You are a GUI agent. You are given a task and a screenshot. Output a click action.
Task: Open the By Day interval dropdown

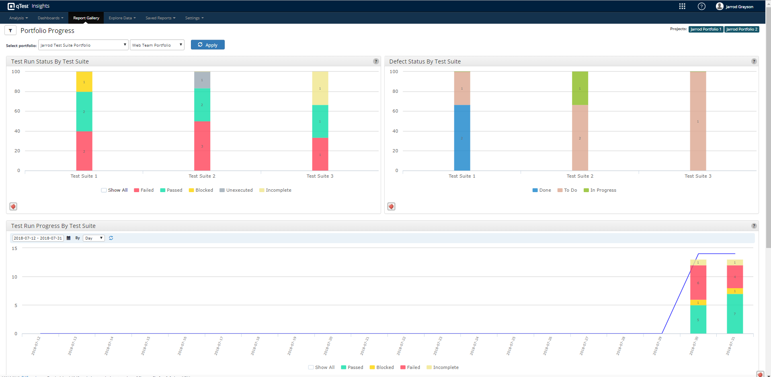click(x=94, y=238)
